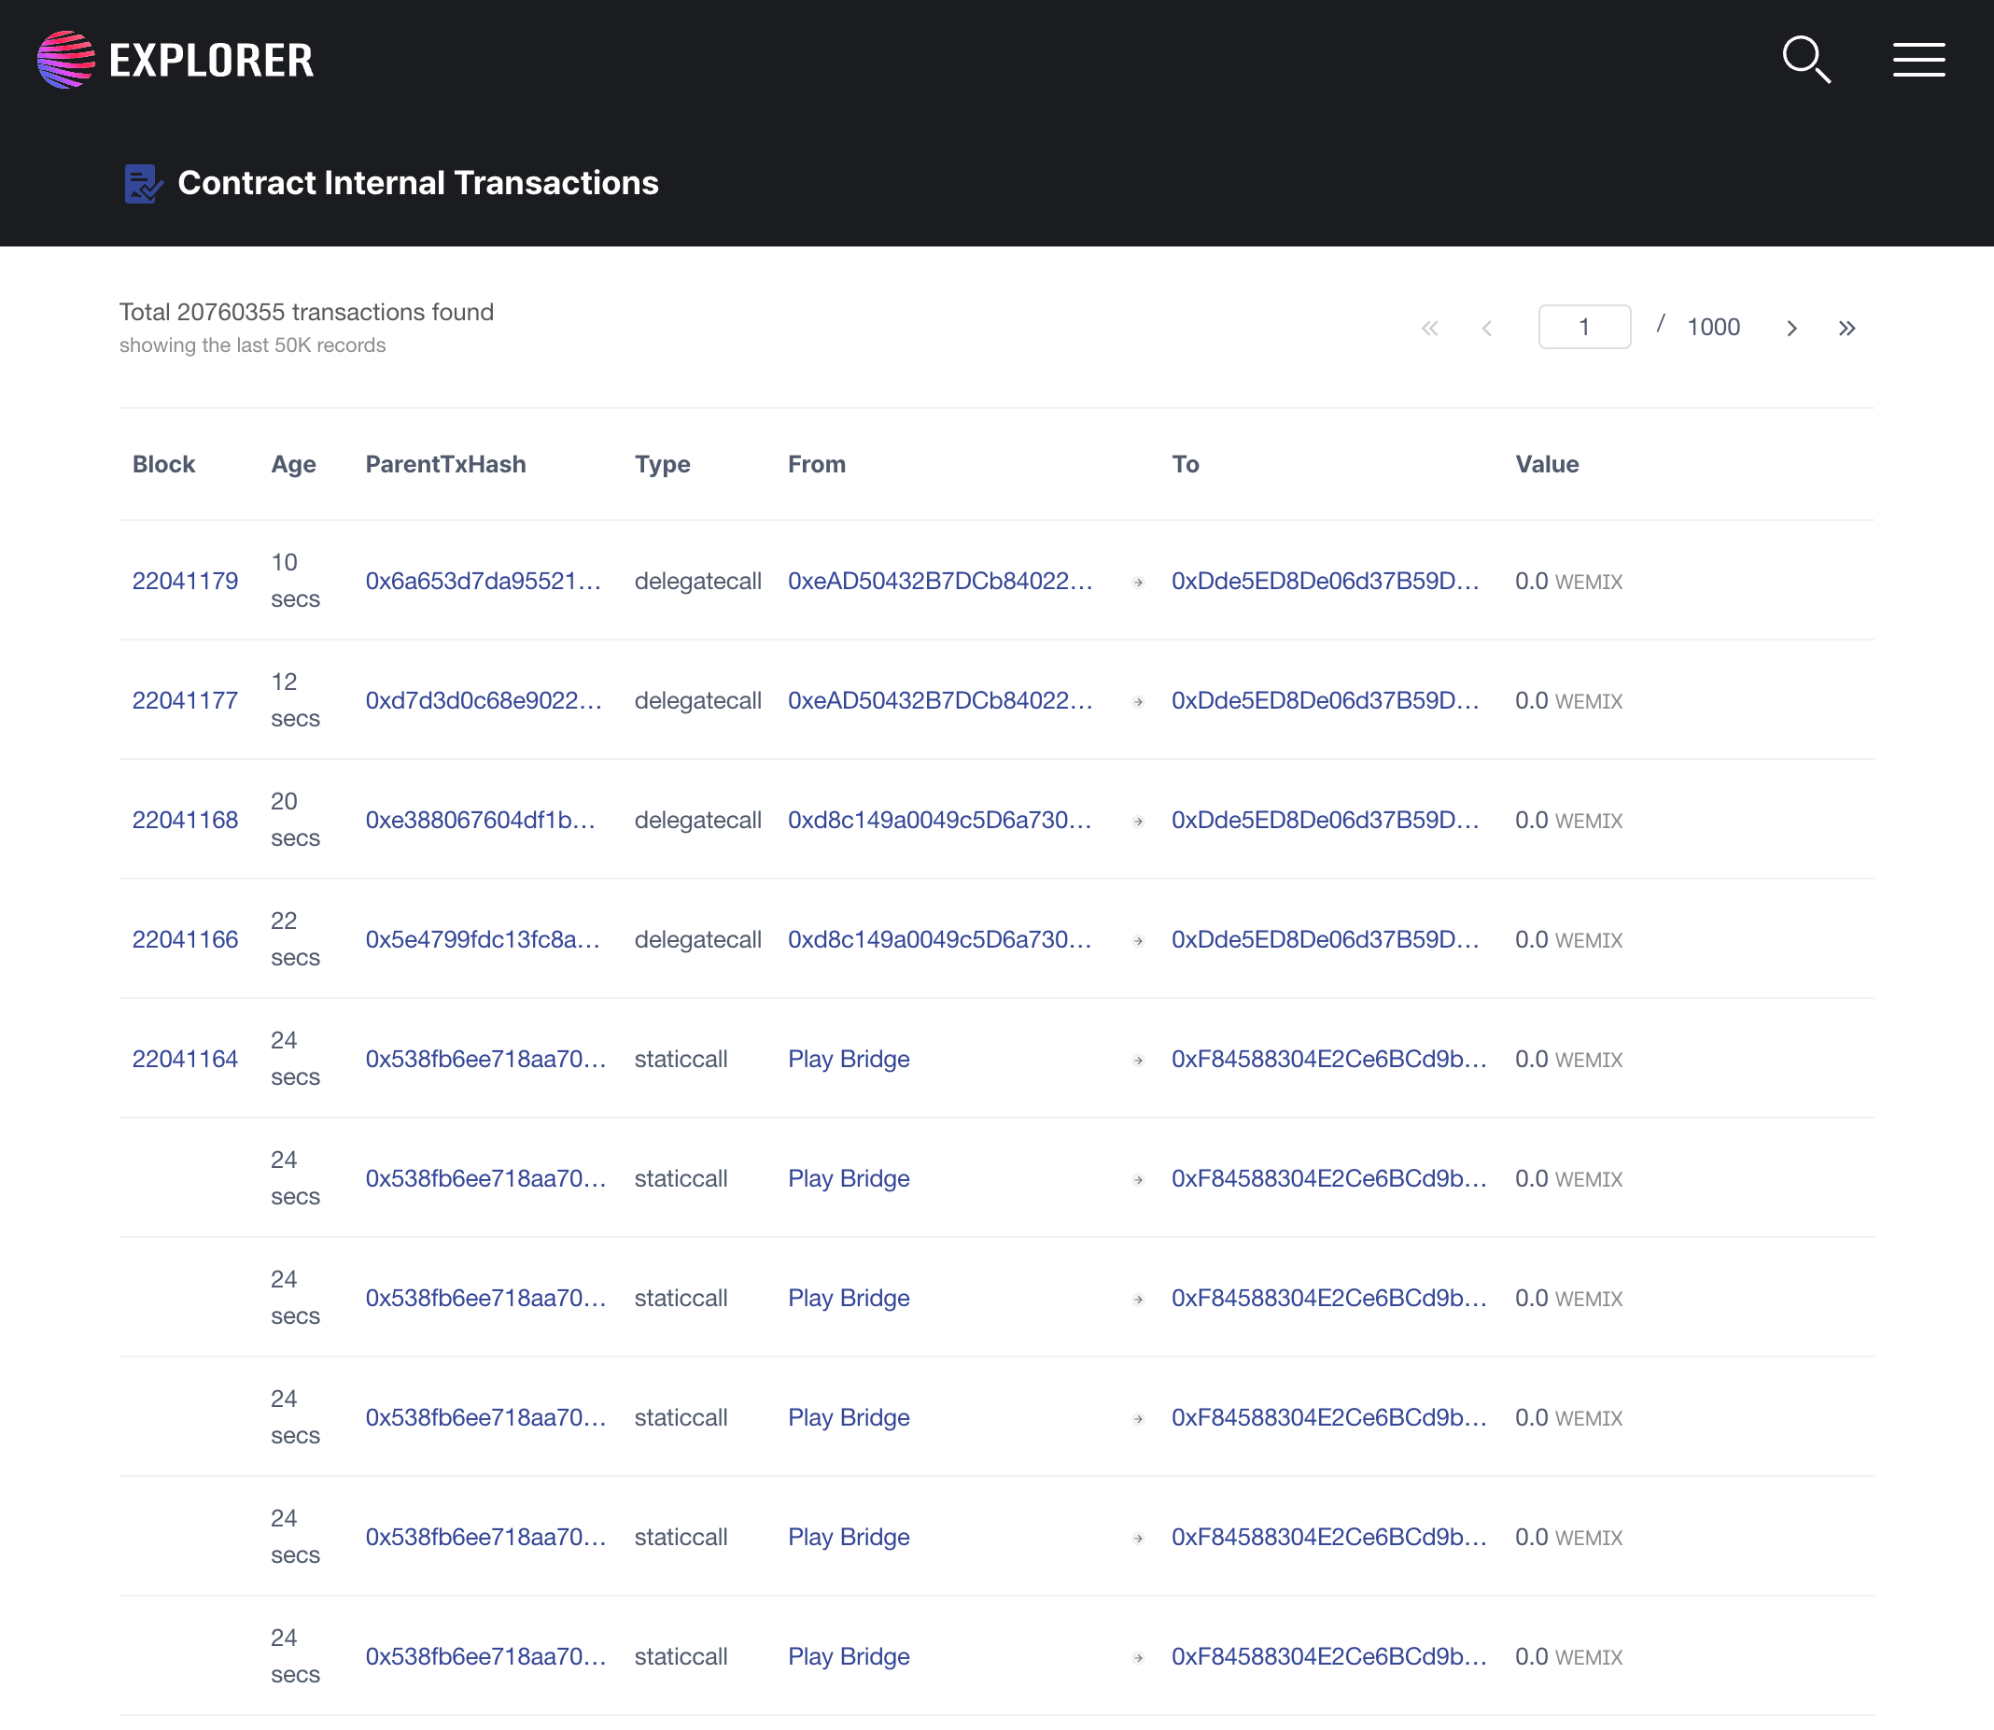The image size is (1994, 1730).
Task: Open block 22041179
Action: coord(184,581)
